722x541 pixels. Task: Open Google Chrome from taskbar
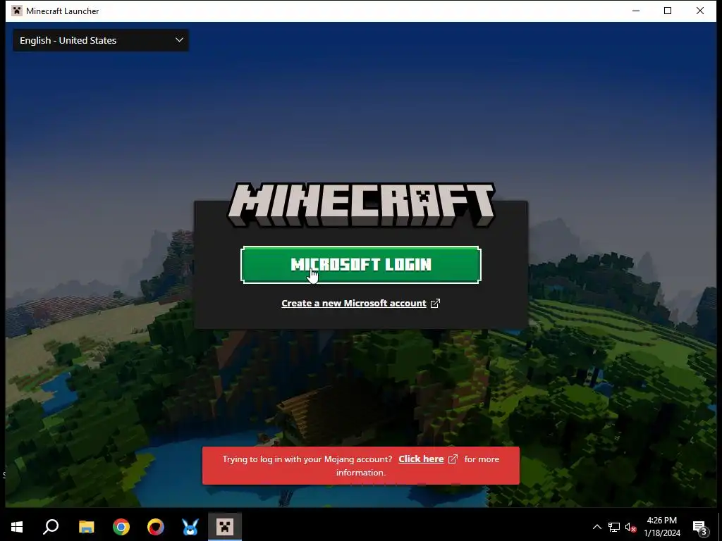[x=121, y=527]
